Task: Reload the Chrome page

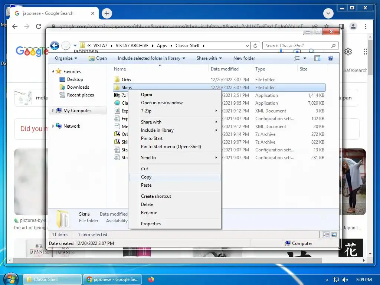Action: point(39,26)
